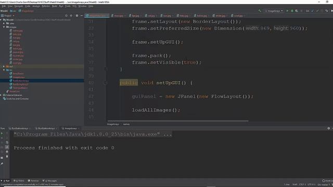333x187 pixels.
Task: Run with coverage icon in main toolbar
Action: click(297, 11)
